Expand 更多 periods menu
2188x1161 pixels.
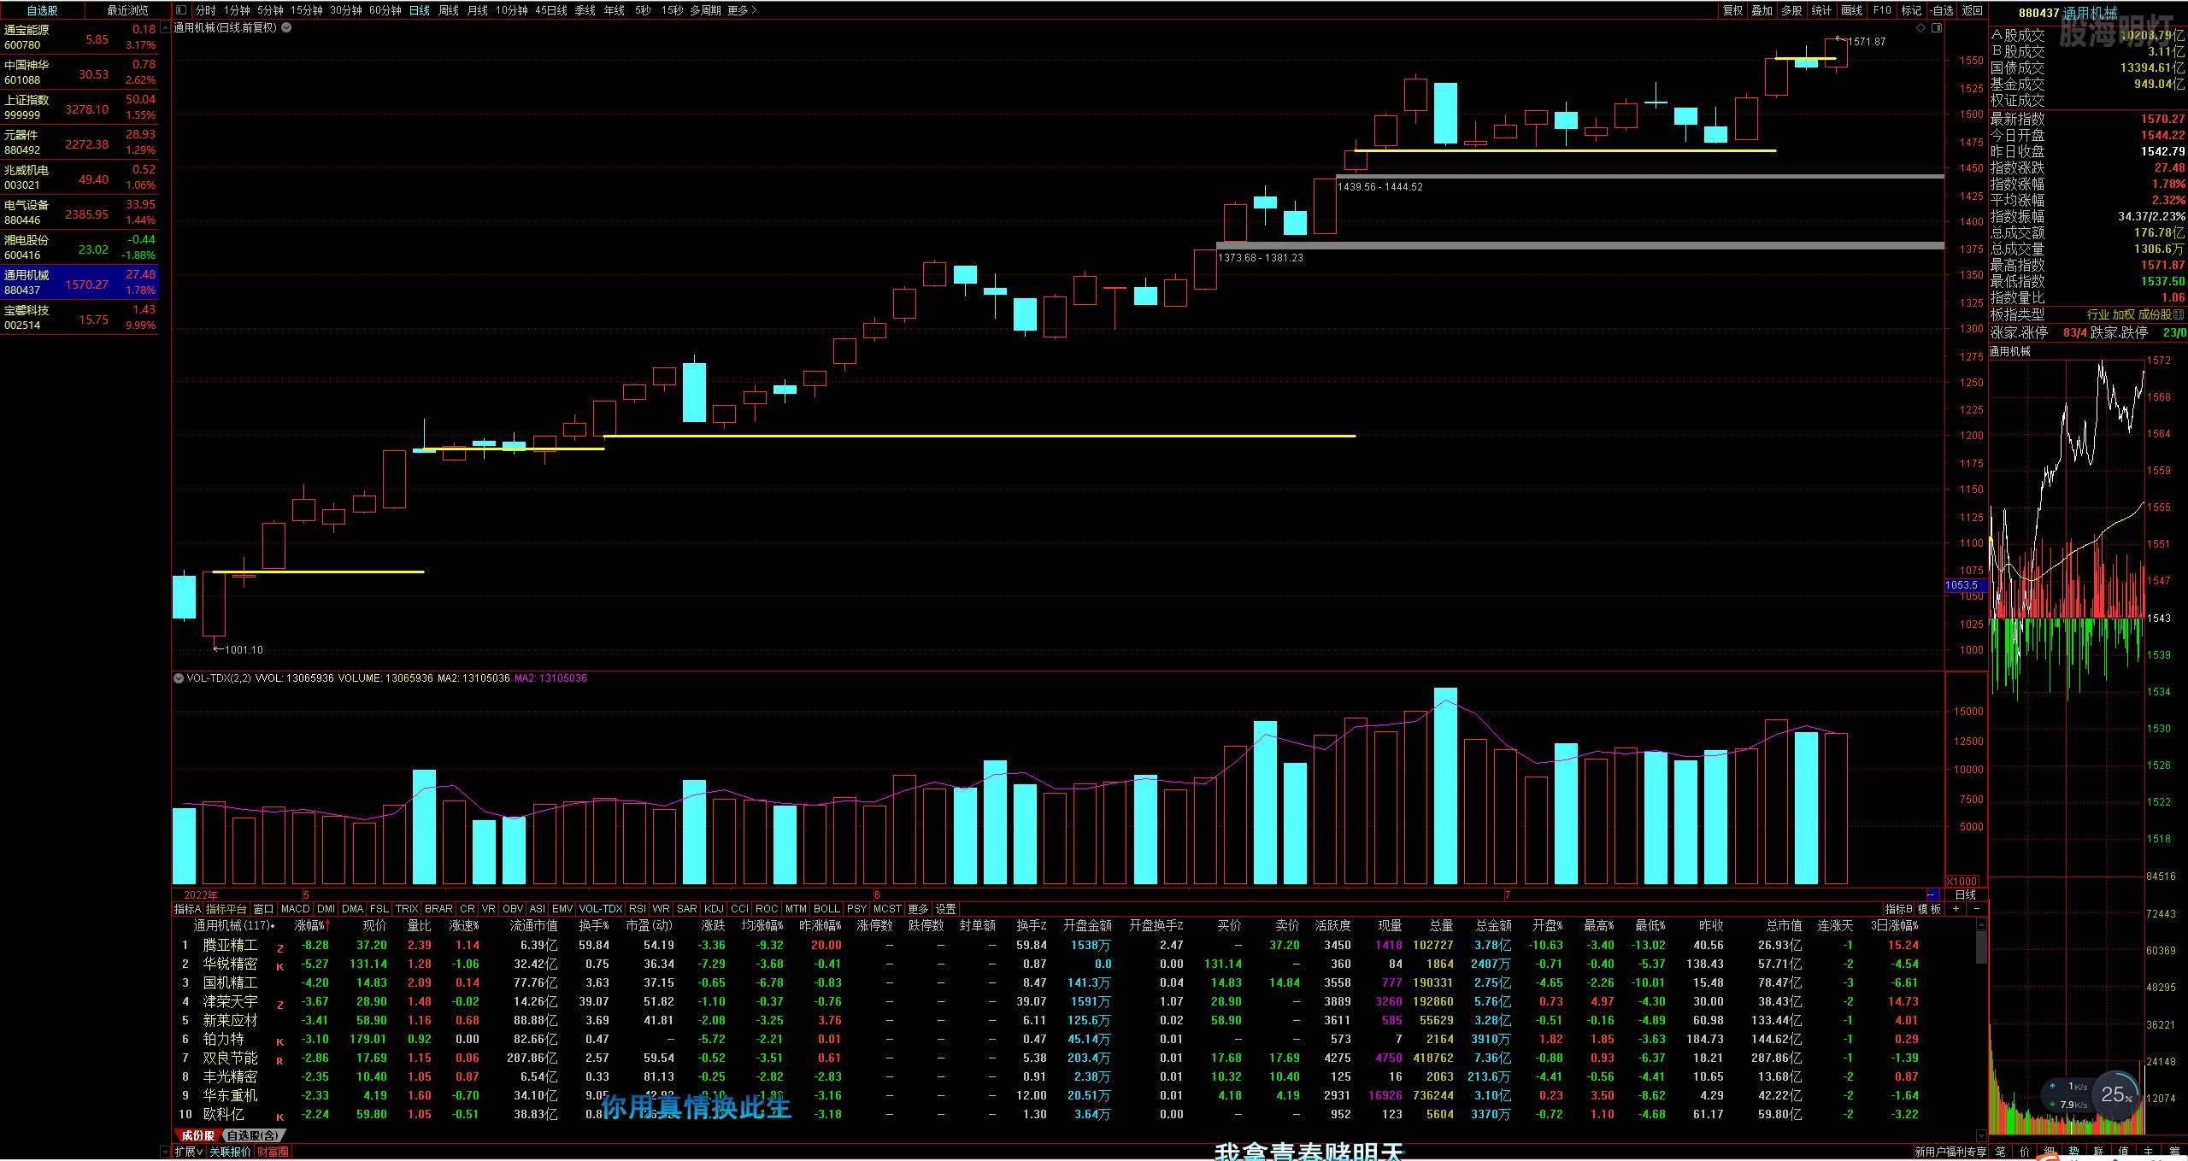coord(741,10)
